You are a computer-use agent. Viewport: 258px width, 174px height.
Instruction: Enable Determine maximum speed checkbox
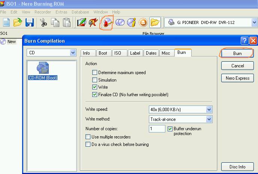[x=94, y=72]
